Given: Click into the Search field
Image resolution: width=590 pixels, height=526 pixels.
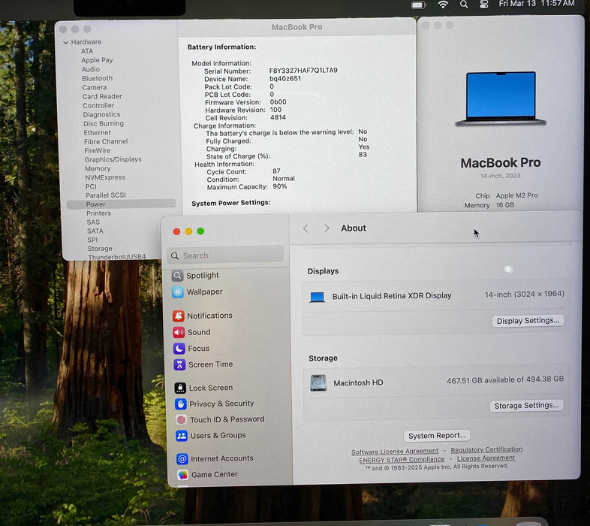Looking at the screenshot, I should (225, 255).
